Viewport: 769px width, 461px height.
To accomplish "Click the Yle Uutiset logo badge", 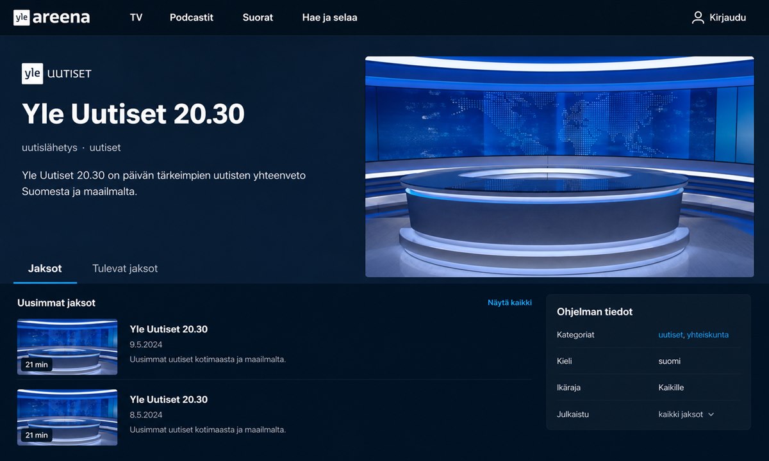I will (x=57, y=74).
